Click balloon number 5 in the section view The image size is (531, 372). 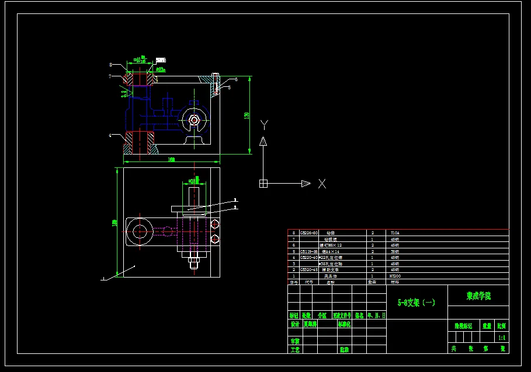tap(229, 87)
